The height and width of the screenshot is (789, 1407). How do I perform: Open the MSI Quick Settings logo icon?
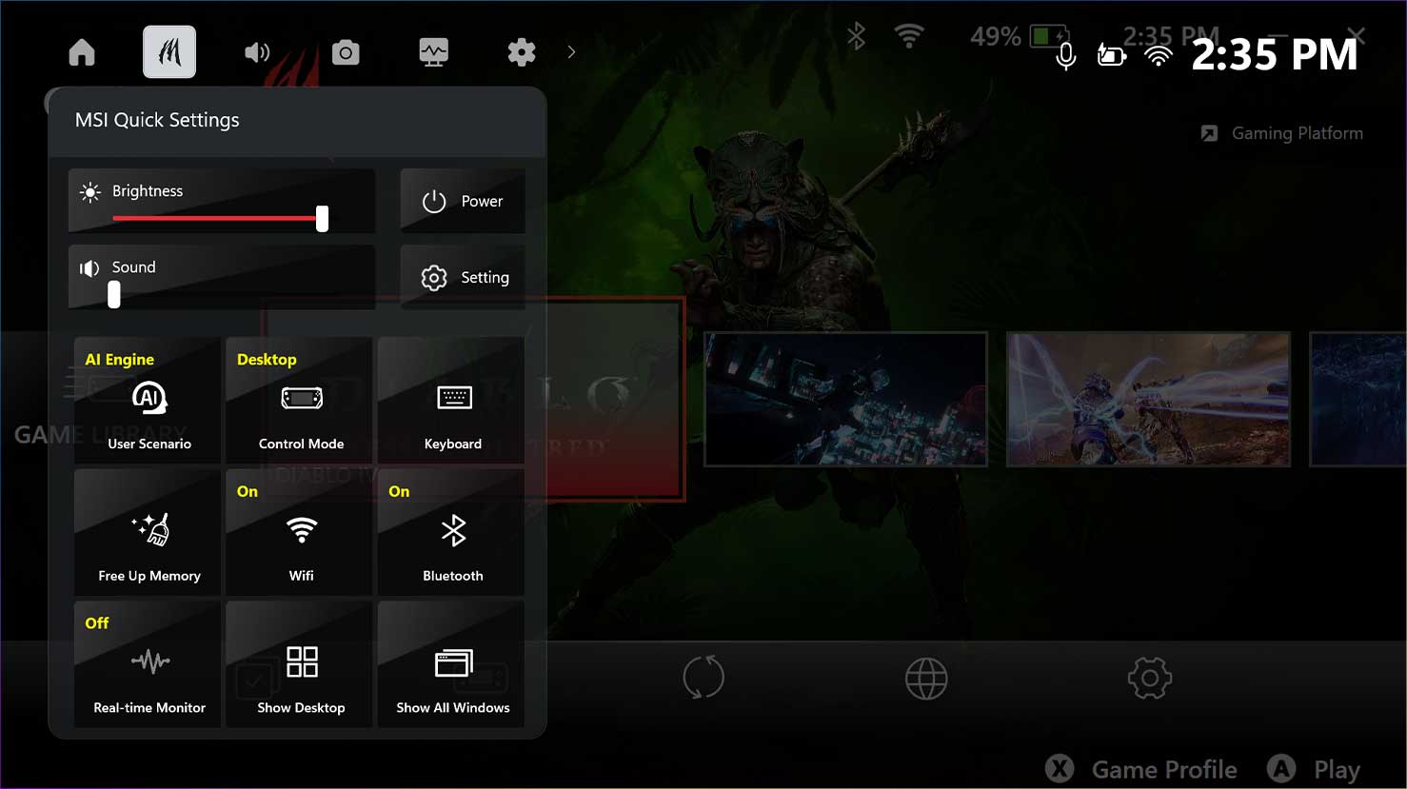coord(168,52)
